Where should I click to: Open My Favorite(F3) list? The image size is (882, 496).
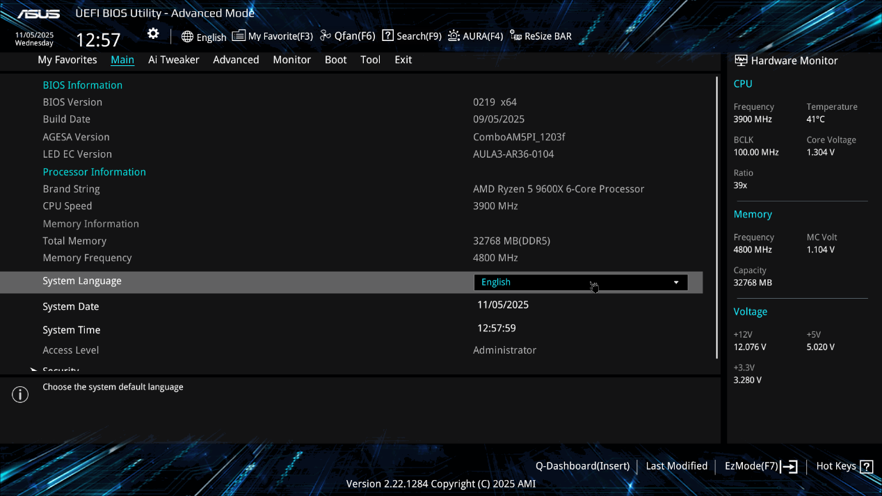click(x=273, y=36)
